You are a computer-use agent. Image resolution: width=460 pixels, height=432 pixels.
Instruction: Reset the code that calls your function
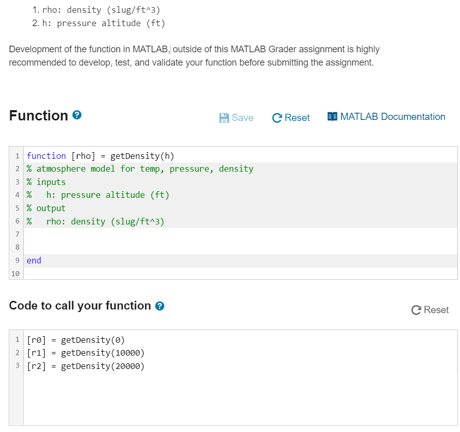point(430,310)
